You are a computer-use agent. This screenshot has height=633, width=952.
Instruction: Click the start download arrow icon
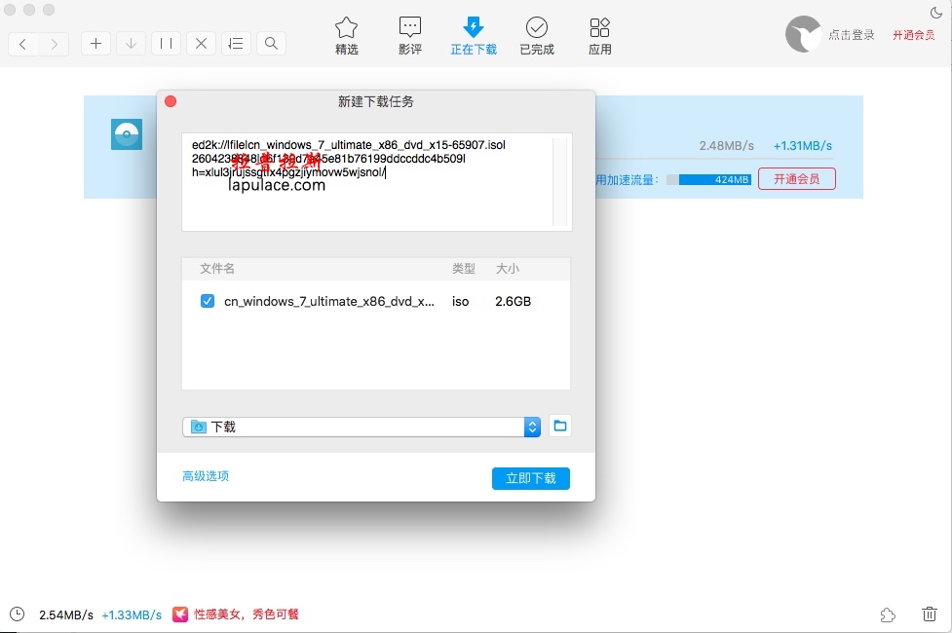(131, 44)
